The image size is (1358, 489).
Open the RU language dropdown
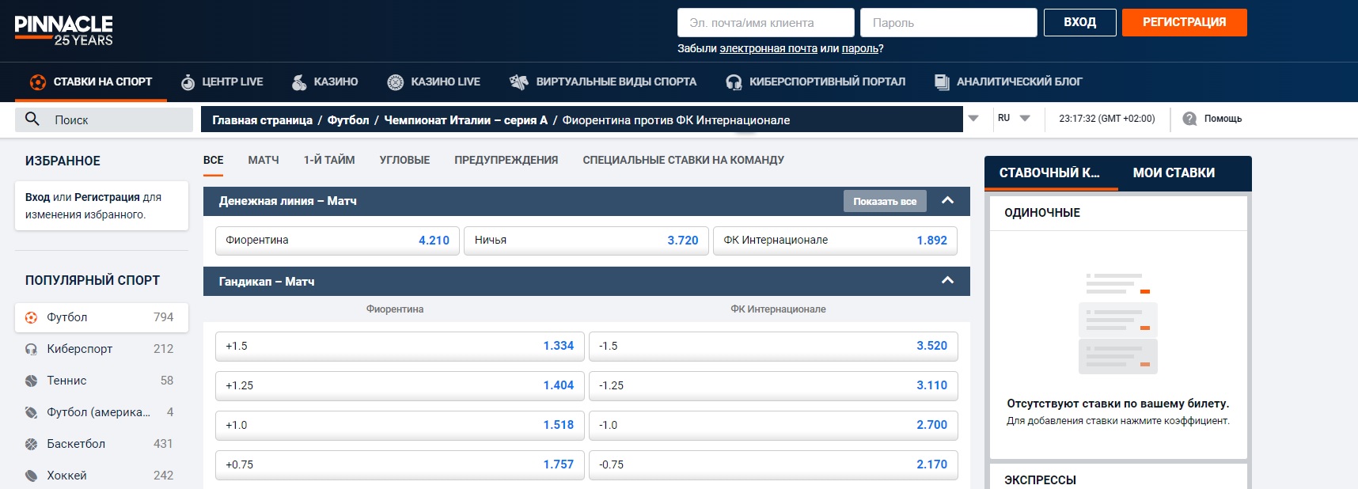click(x=1014, y=118)
